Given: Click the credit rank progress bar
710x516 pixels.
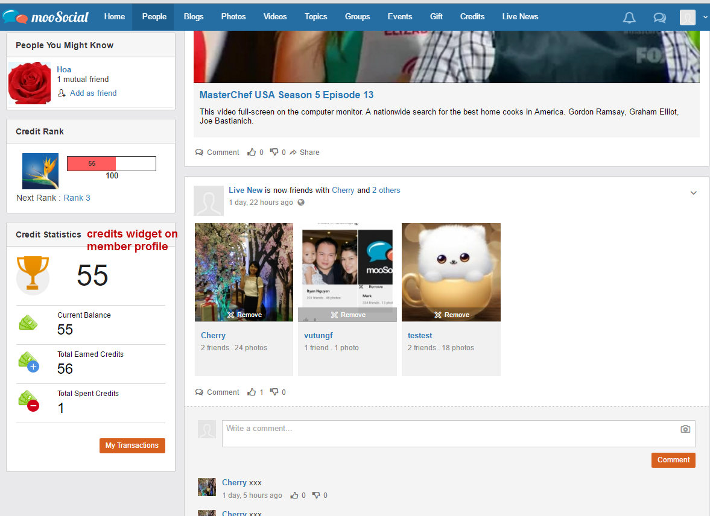Looking at the screenshot, I should point(112,163).
